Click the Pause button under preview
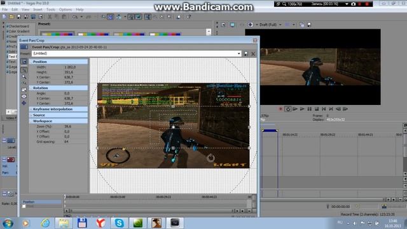The width and height of the screenshot is (407, 229). [310, 109]
